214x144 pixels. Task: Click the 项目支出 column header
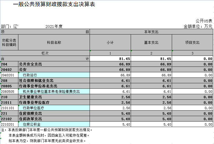pyautogui.click(x=192, y=42)
